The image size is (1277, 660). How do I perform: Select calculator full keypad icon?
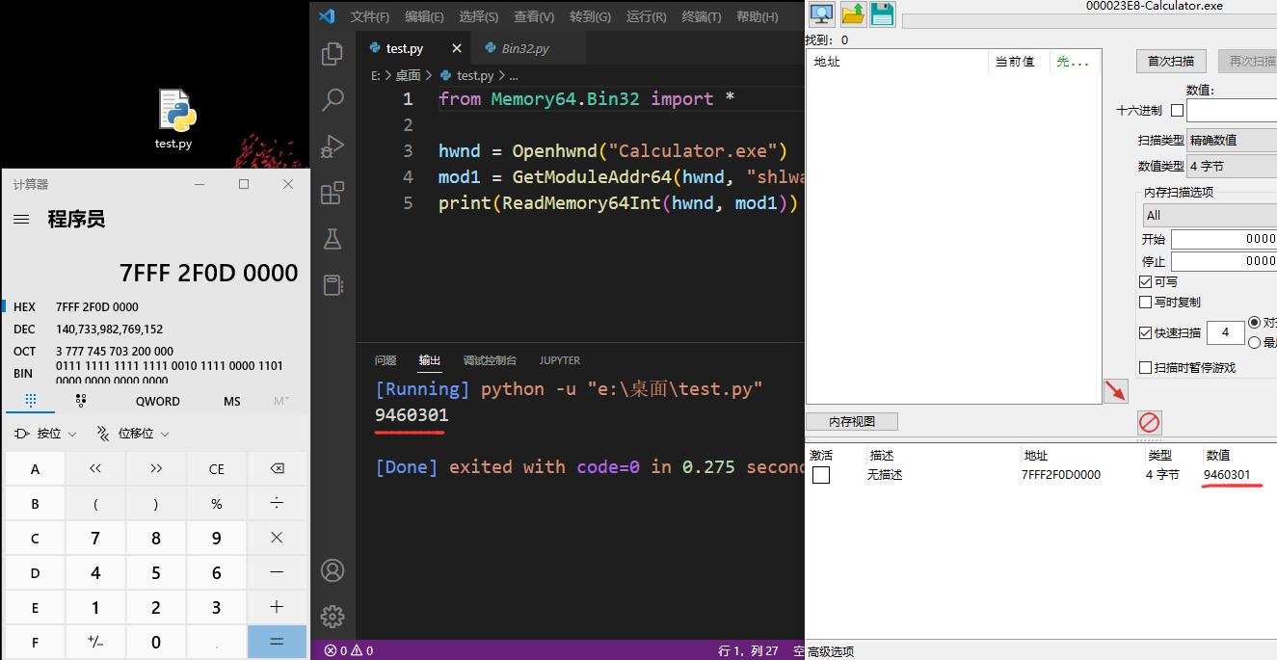(31, 401)
